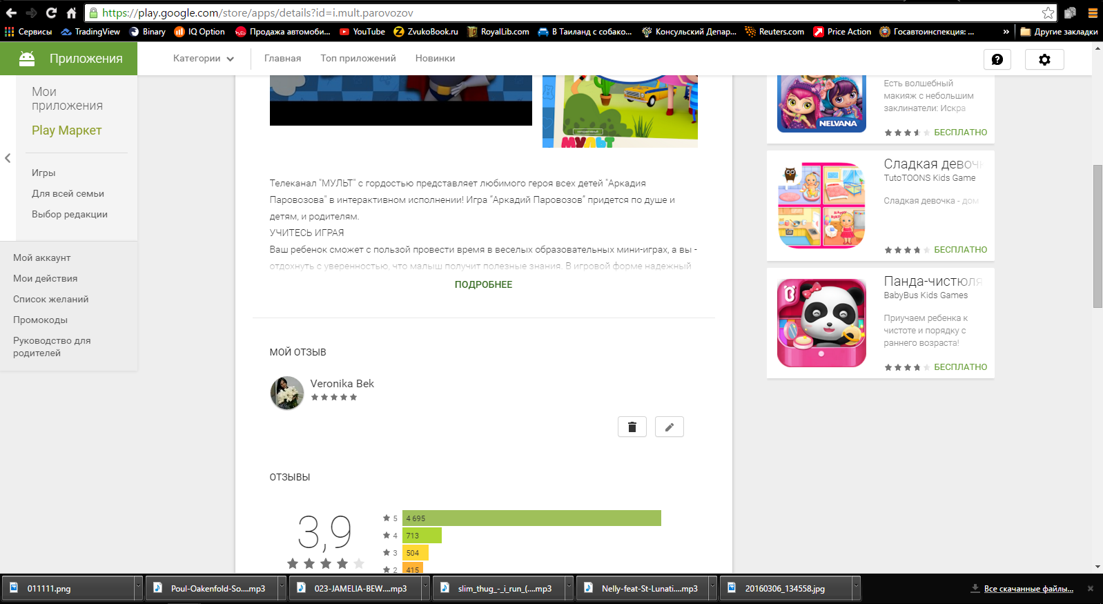Open Выбор редакции category

[70, 215]
